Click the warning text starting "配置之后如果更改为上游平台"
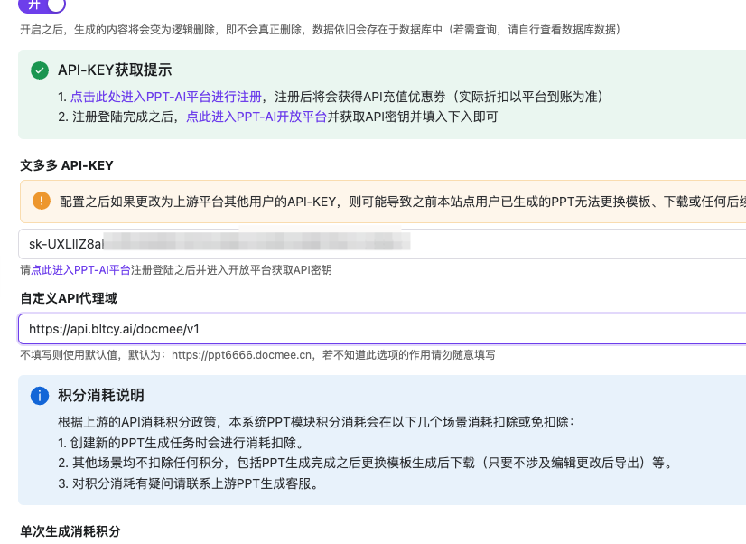This screenshot has height=544, width=746. pos(403,202)
